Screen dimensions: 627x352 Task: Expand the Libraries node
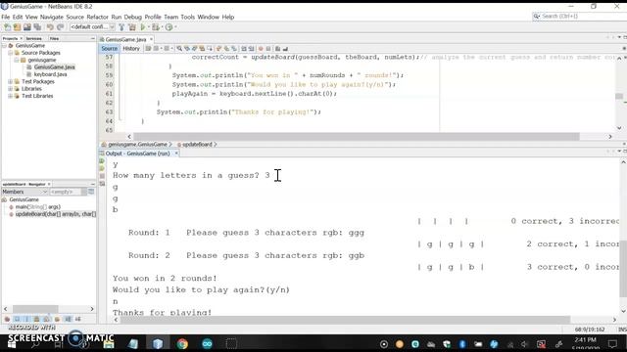coord(11,89)
